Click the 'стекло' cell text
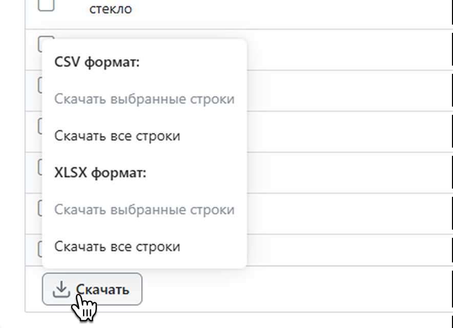This screenshot has width=453, height=328. [111, 9]
